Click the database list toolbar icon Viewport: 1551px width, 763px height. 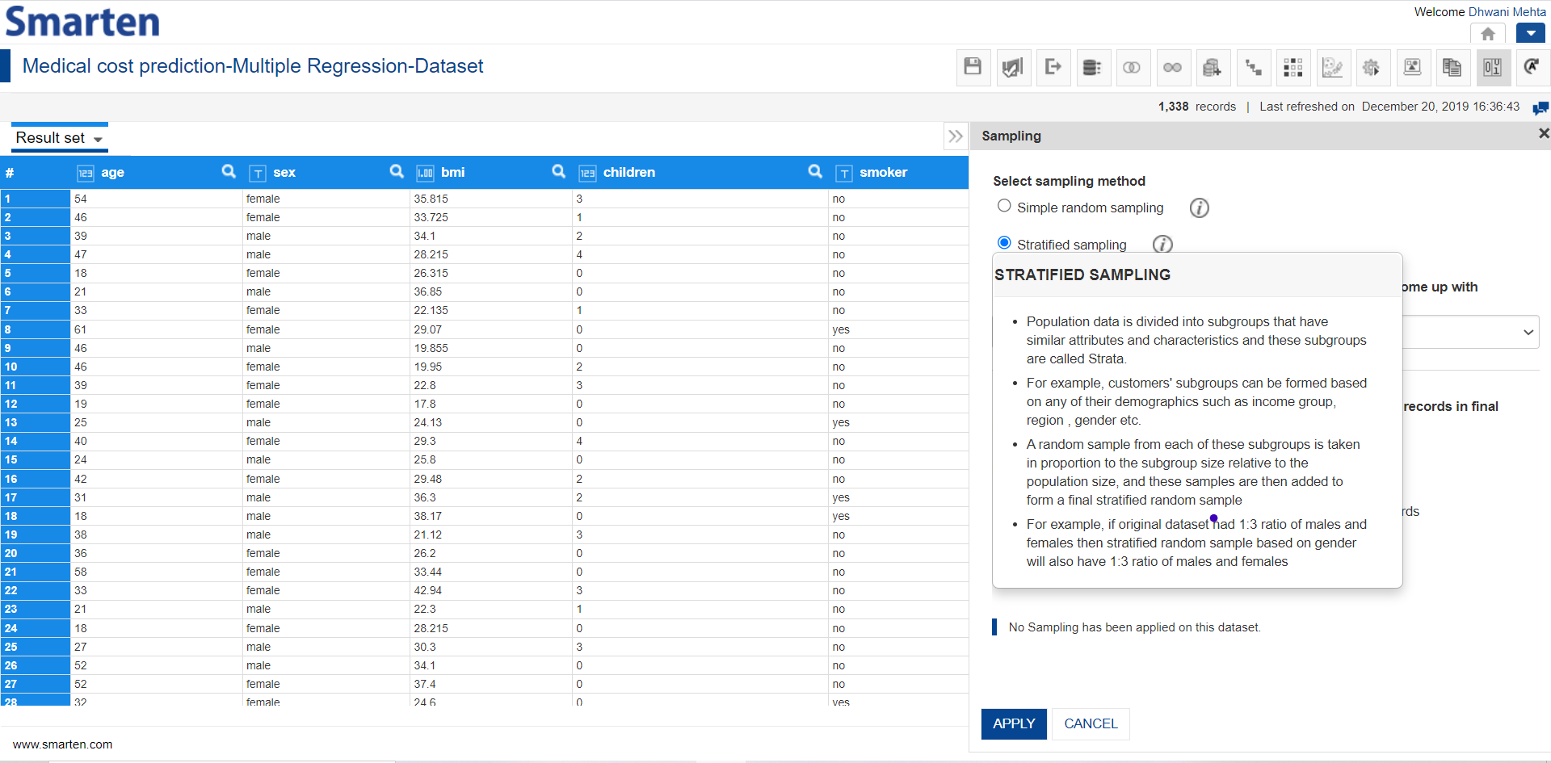pyautogui.click(x=1092, y=67)
